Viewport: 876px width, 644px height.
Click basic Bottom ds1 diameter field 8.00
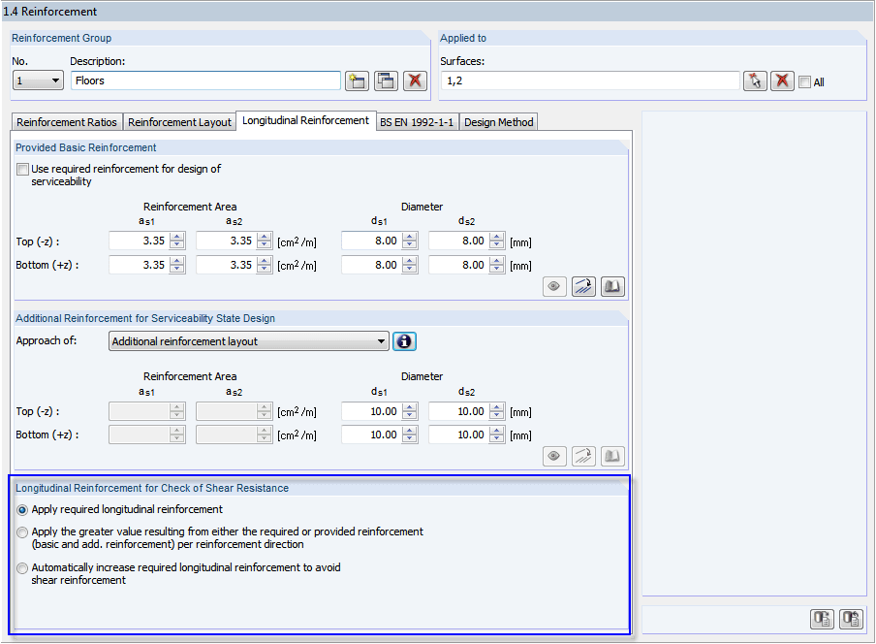tap(371, 265)
